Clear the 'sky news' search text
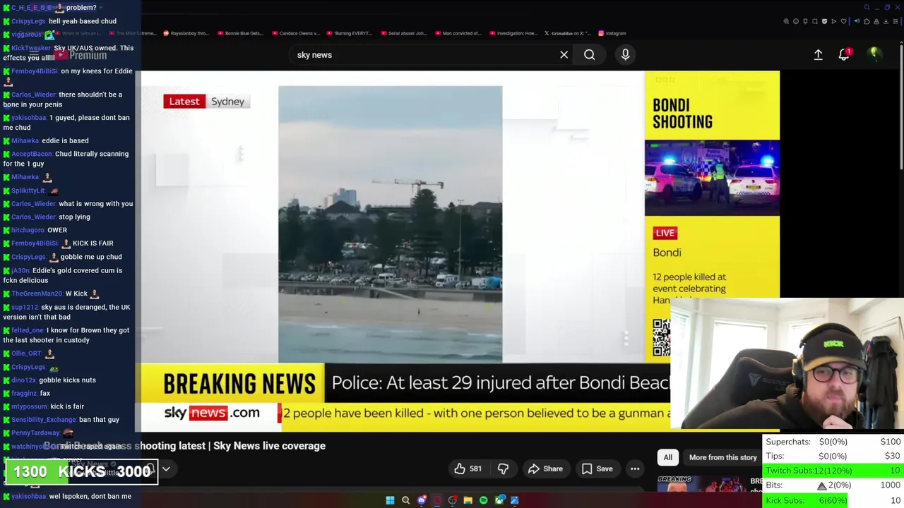Viewport: 904px width, 508px height. tap(564, 54)
